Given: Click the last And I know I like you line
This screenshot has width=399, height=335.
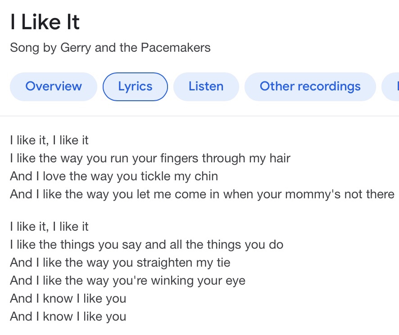Looking at the screenshot, I should 68,317.
